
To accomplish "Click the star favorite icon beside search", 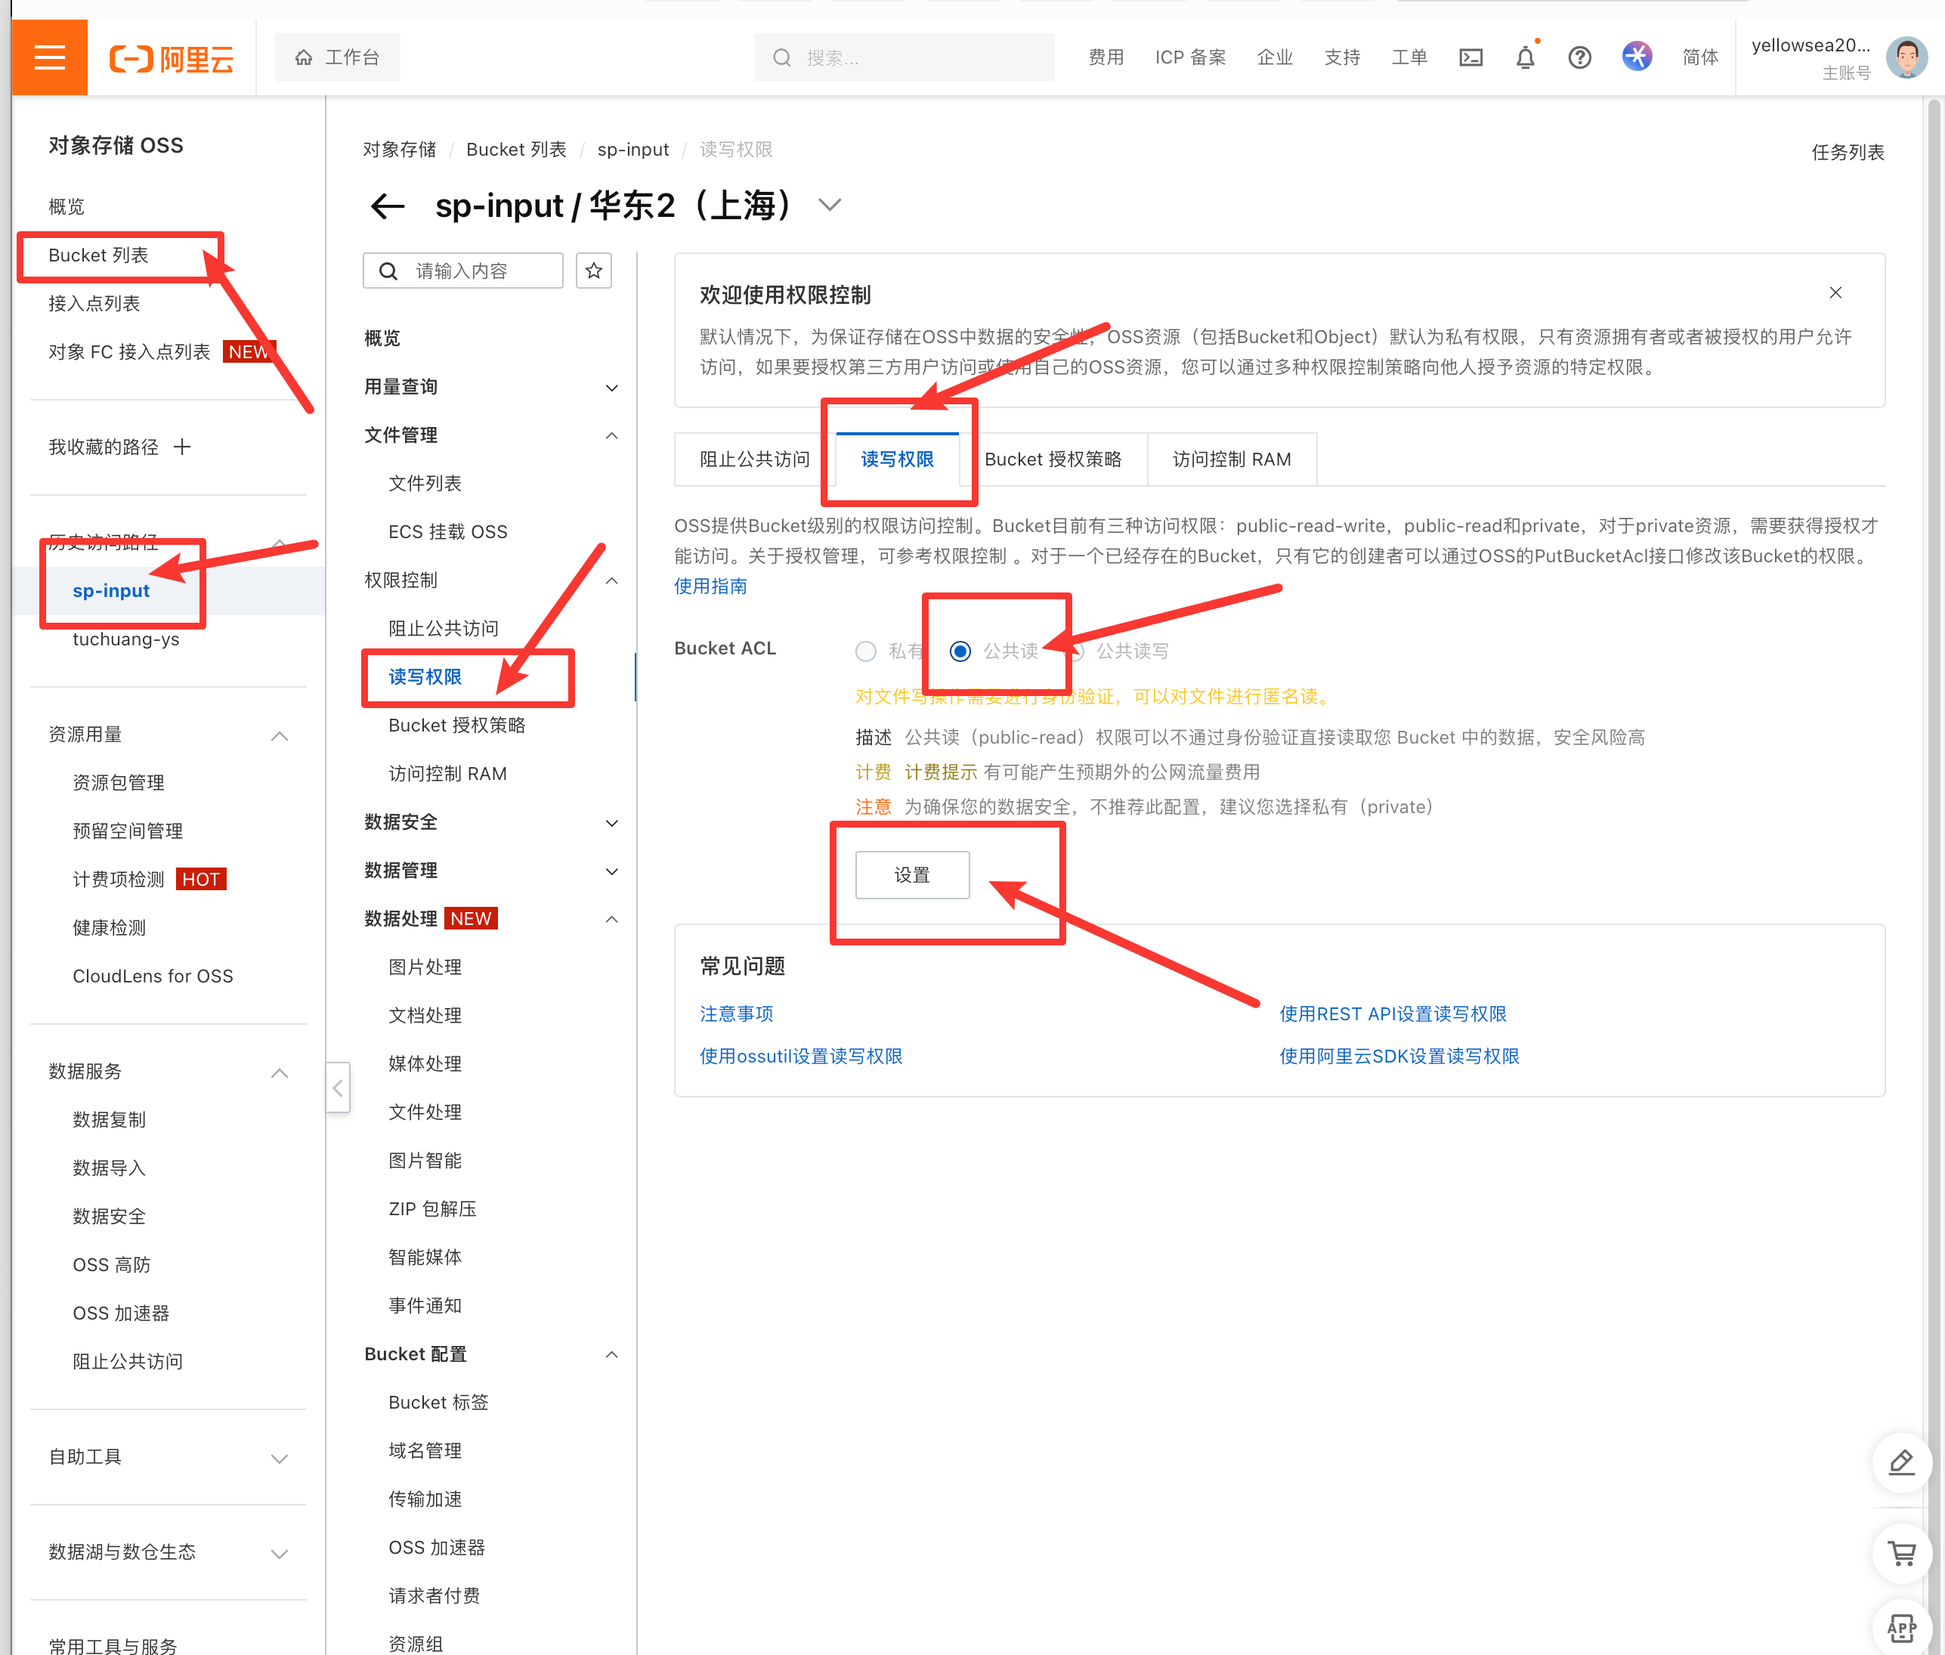I will coord(593,271).
